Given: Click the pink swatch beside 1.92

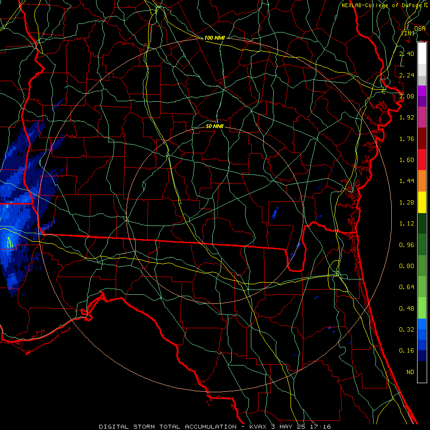Looking at the screenshot, I should click(422, 118).
